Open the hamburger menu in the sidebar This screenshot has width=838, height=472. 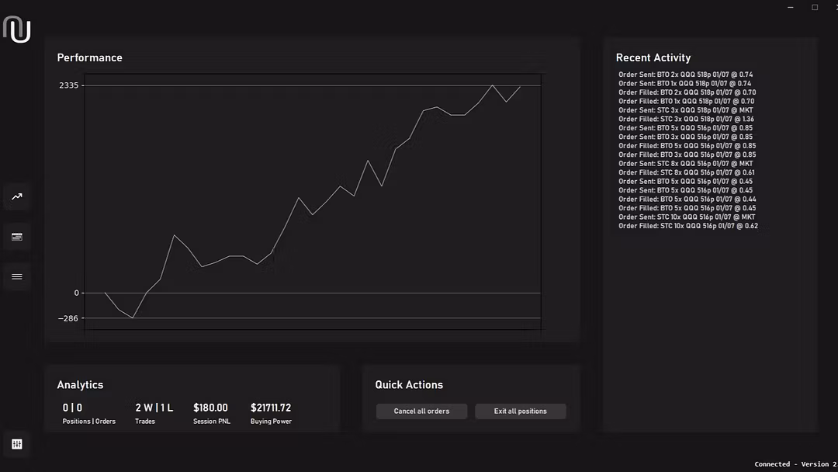(17, 276)
